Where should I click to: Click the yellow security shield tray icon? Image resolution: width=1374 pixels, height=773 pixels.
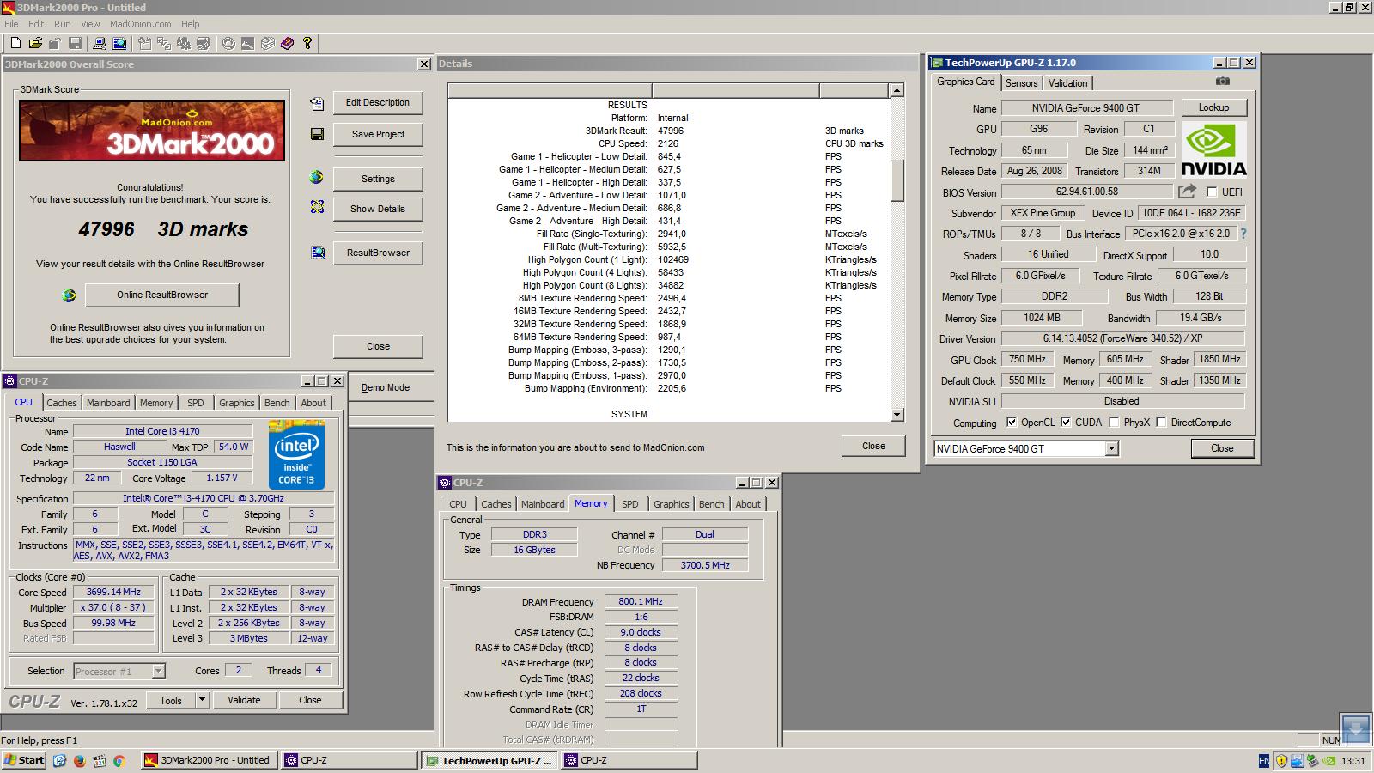coord(1281,760)
